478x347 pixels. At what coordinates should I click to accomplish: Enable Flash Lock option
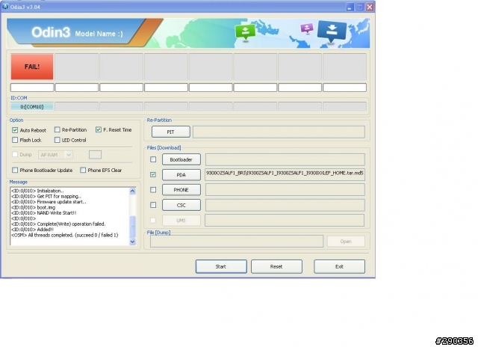(x=15, y=140)
